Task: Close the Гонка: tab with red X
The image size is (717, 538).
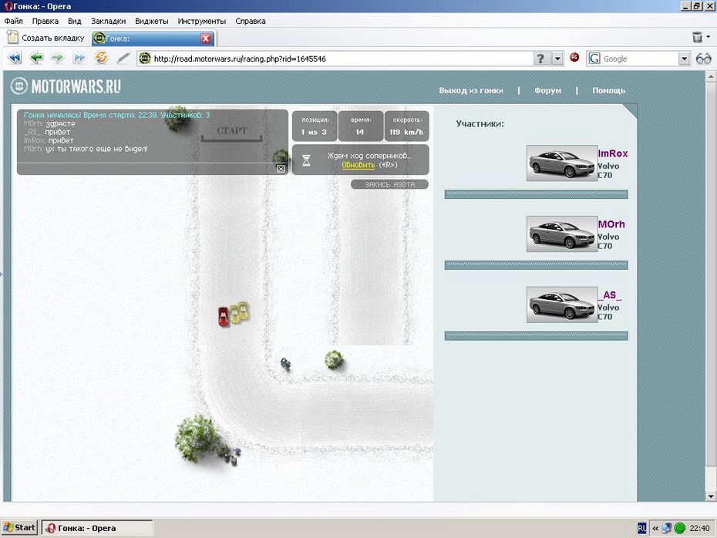Action: (x=206, y=39)
